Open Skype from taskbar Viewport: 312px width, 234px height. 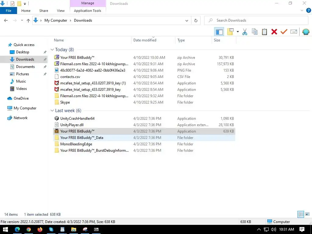(x=51, y=229)
